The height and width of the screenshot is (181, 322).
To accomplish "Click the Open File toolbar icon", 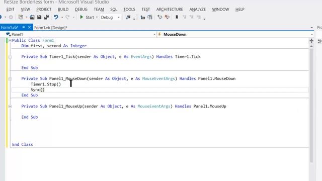I will point(32,17).
